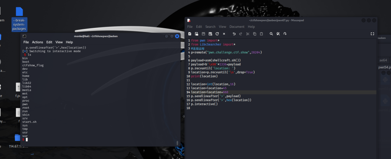
Task: Open Actions menu in terminal window
Action: click(x=37, y=42)
